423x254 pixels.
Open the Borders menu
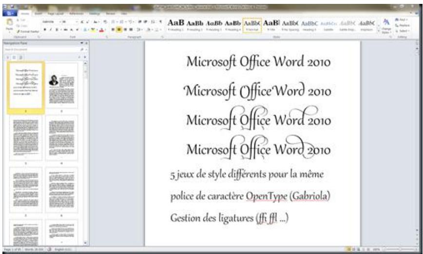tap(157, 30)
